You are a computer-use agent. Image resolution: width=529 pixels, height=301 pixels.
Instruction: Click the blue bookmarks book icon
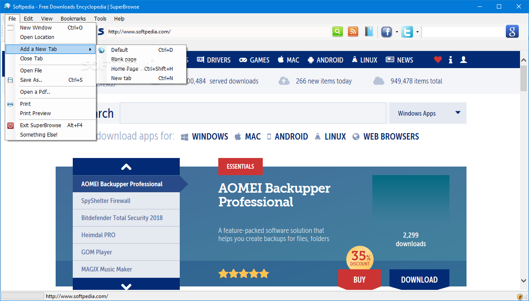click(369, 31)
